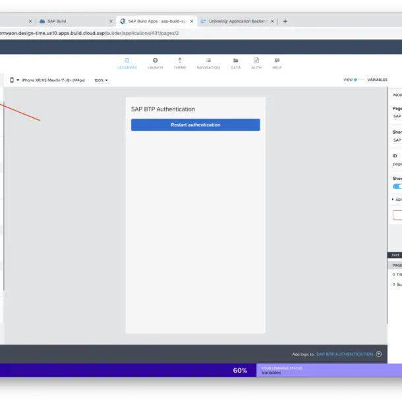The width and height of the screenshot is (402, 402).
Task: Switch to the Unboxing: Application Backend tab
Action: 237,21
